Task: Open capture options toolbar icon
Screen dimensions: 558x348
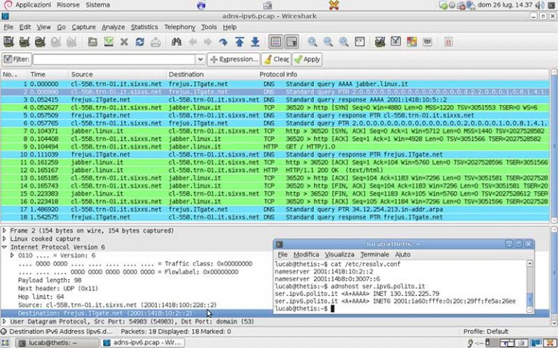Action: [24, 42]
